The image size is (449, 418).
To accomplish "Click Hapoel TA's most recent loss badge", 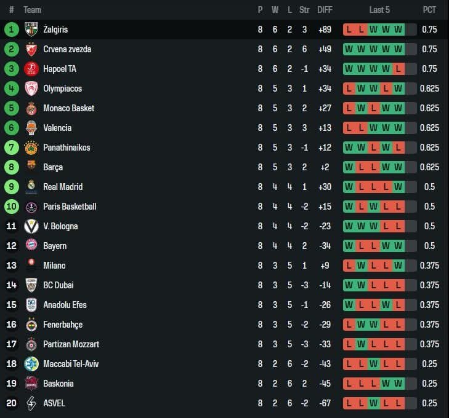I will point(398,69).
